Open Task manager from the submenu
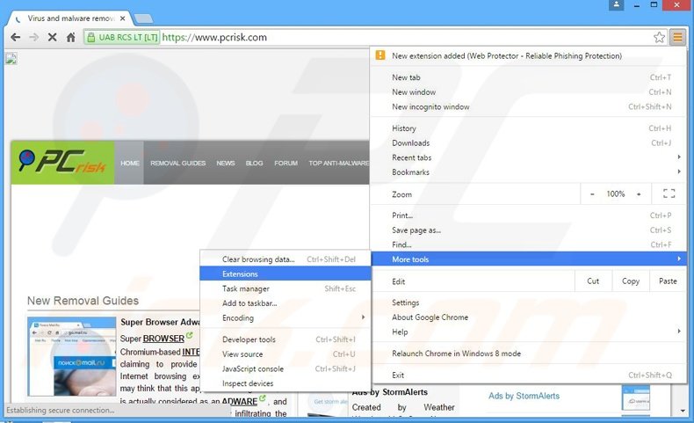694x423 pixels. click(286, 288)
